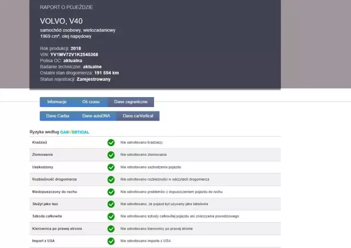Switch to Dane autoDNA tab

click(96, 116)
